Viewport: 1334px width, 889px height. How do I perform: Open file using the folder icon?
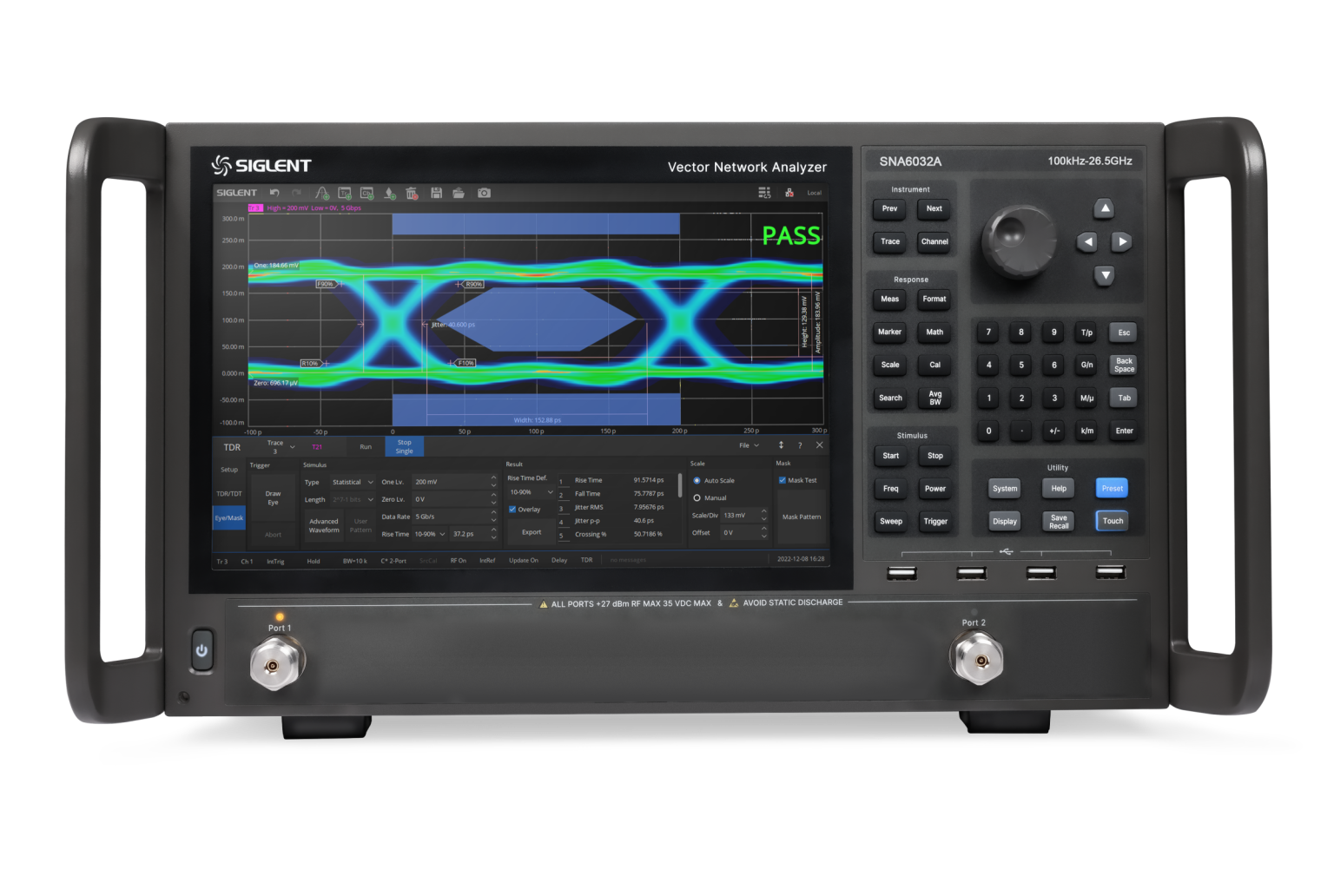459,193
